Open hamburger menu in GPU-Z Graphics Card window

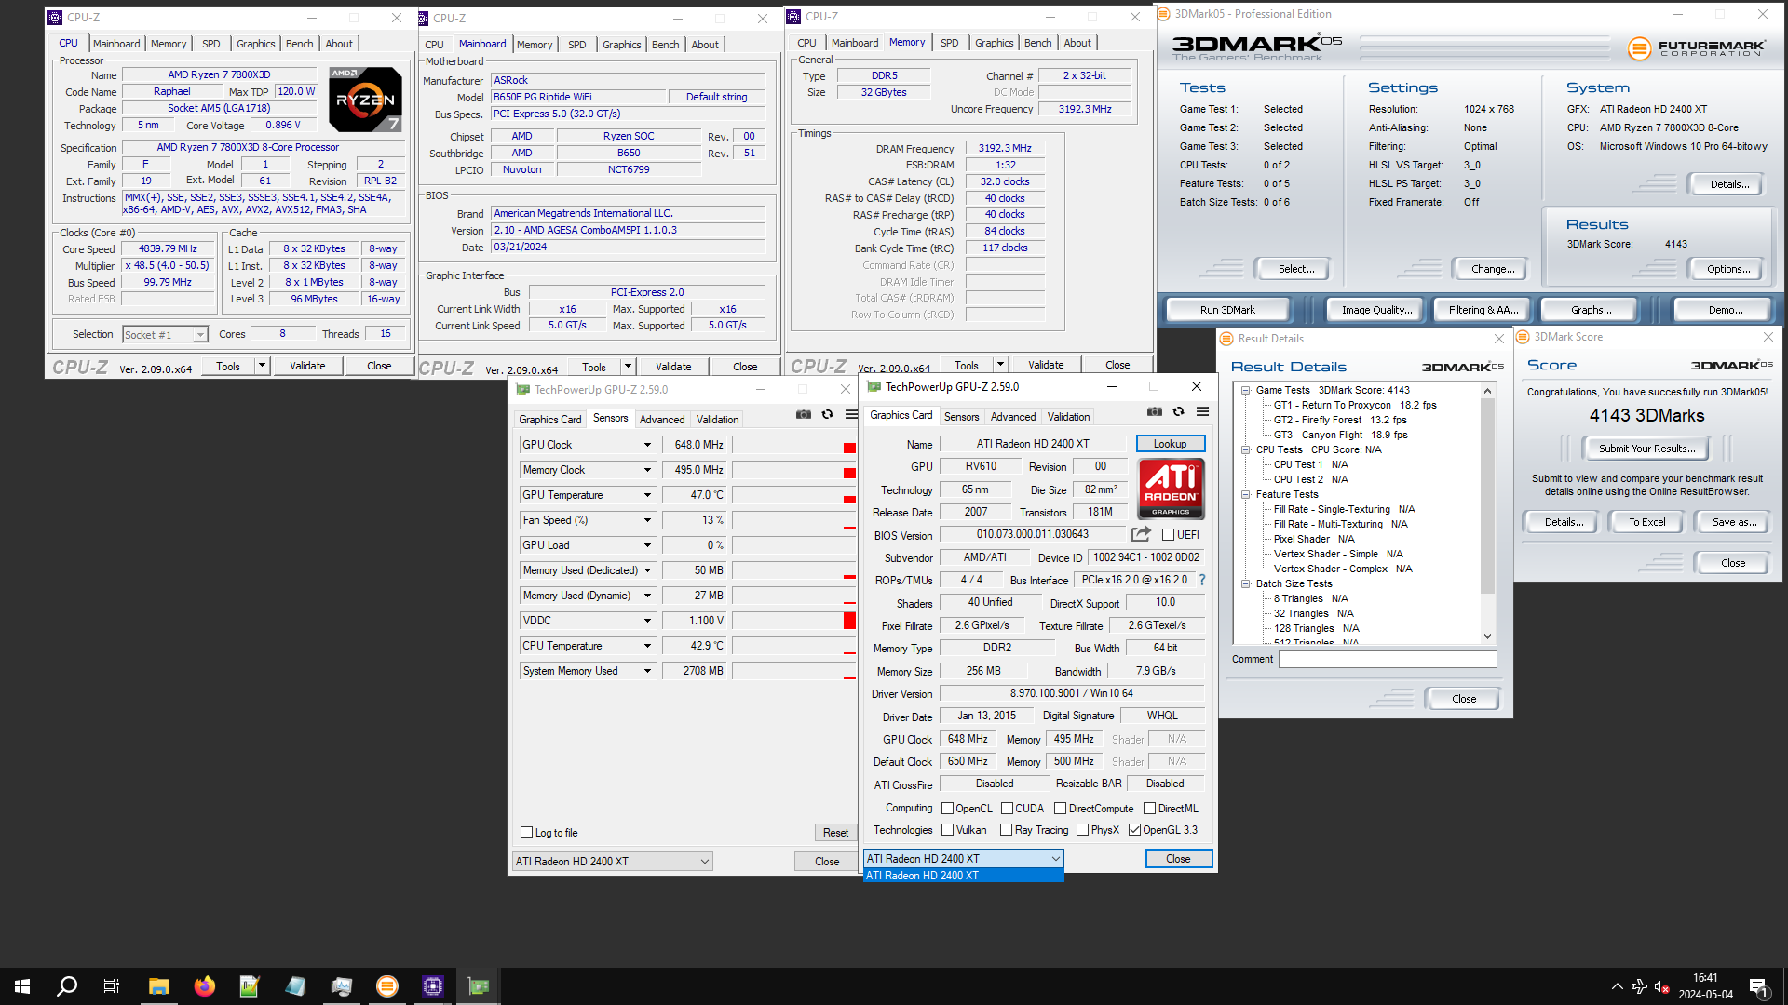(x=1203, y=412)
